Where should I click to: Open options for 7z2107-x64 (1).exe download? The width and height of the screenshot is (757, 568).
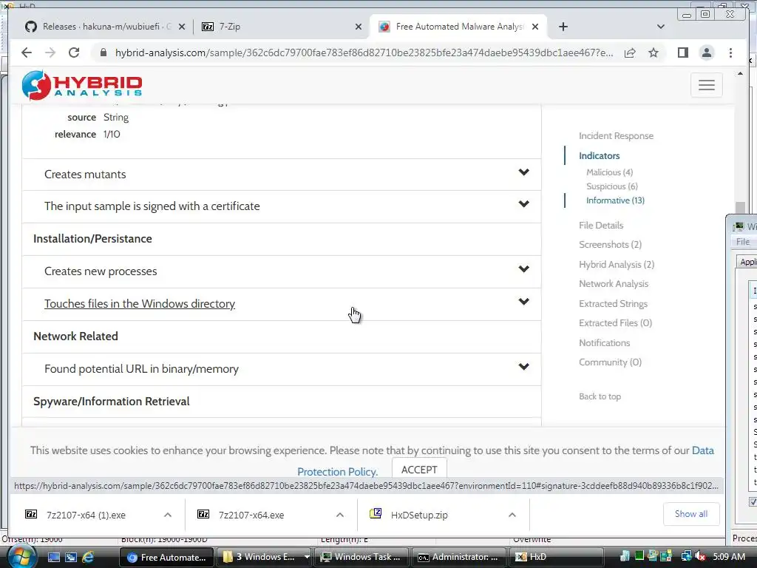tap(168, 515)
